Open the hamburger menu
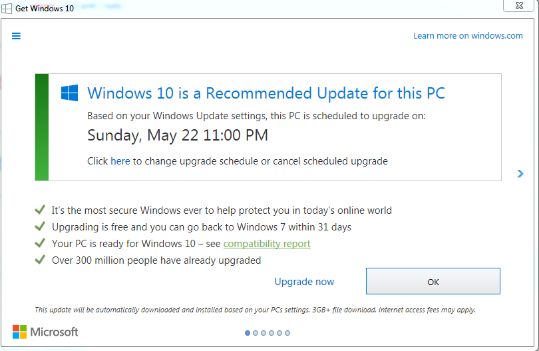Viewport: 539px width, 351px height. (x=17, y=36)
